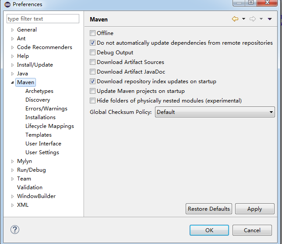Image resolution: width=282 pixels, height=244 pixels.
Task: Open the forward history dropdown arrow
Action: pyautogui.click(x=261, y=19)
